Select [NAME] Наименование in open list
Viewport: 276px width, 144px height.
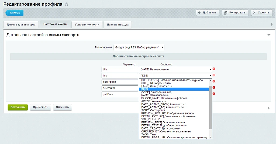click(174, 95)
